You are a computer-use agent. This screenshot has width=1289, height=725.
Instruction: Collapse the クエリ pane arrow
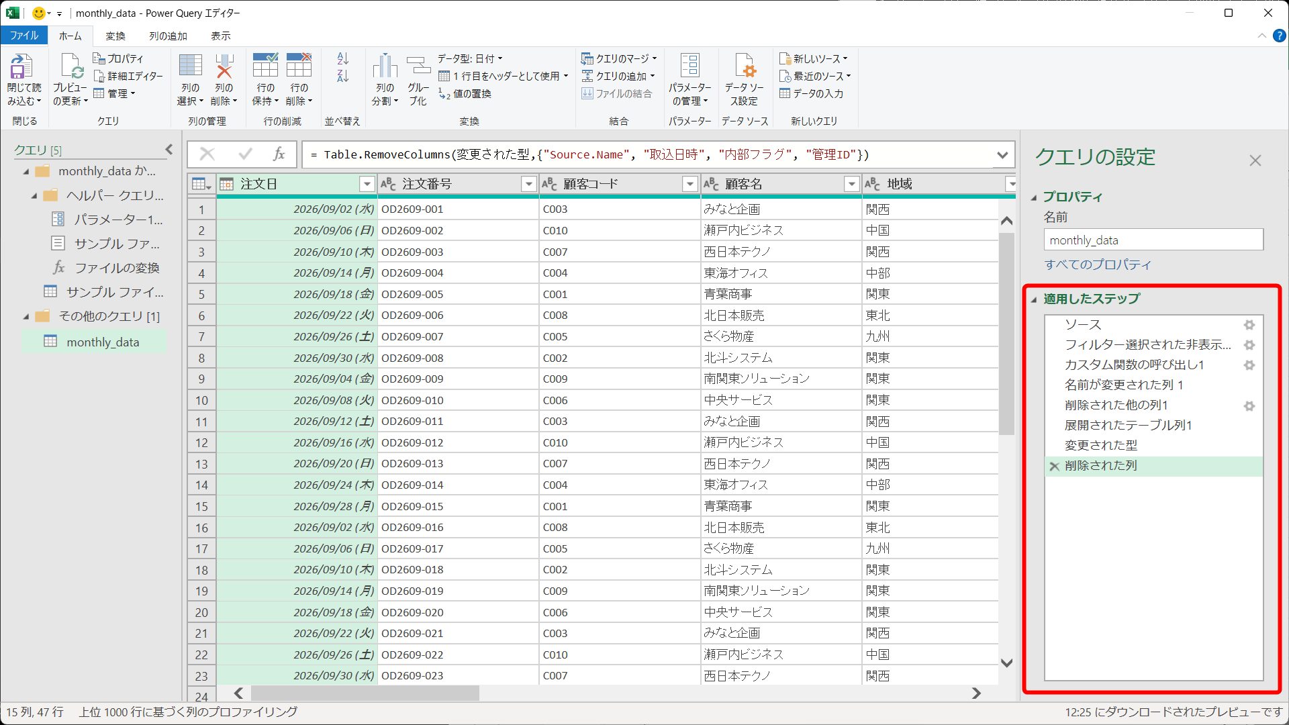[x=169, y=150]
